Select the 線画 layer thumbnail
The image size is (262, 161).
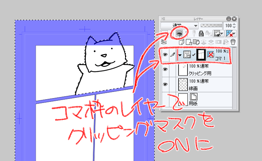pyautogui.click(x=183, y=85)
